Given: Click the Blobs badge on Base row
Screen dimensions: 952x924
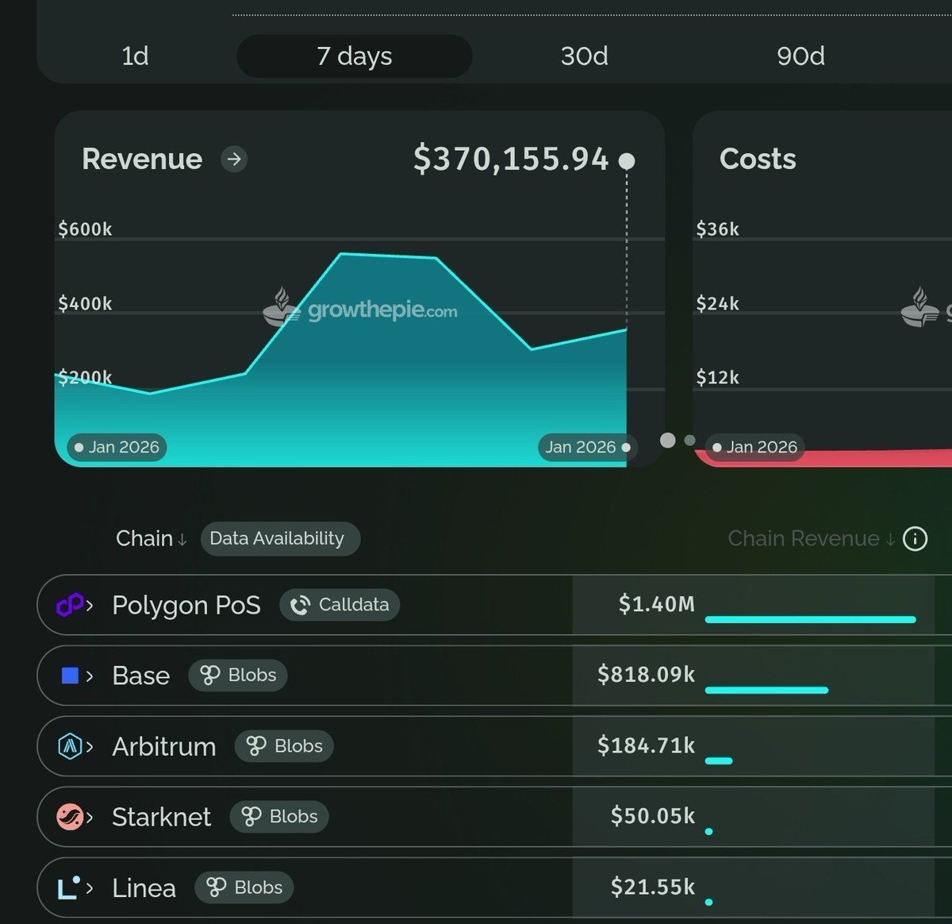Looking at the screenshot, I should click(238, 676).
